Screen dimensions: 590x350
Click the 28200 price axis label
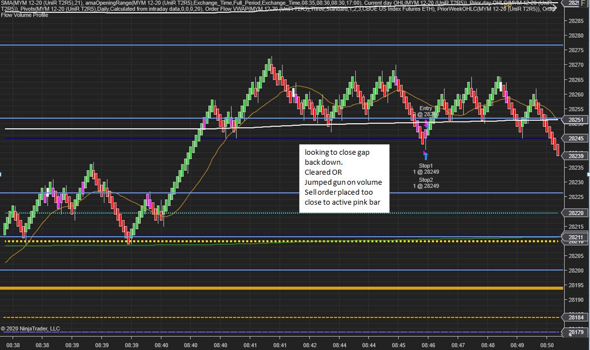576,270
